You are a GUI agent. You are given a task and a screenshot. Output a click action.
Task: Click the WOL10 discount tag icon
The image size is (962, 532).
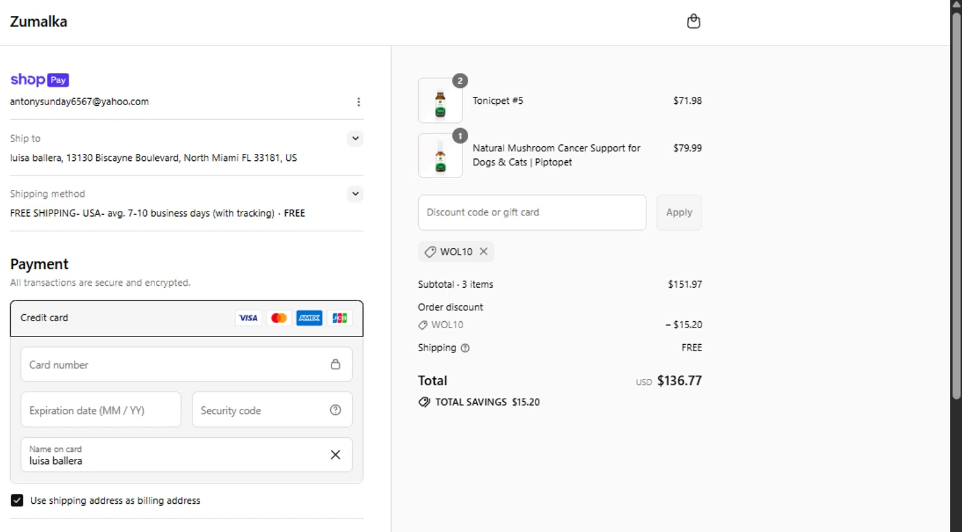click(x=430, y=252)
